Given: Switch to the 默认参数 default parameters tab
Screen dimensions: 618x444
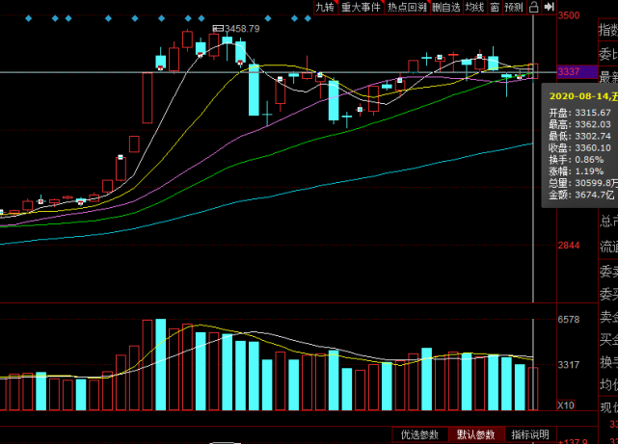Looking at the screenshot, I should coord(476,434).
